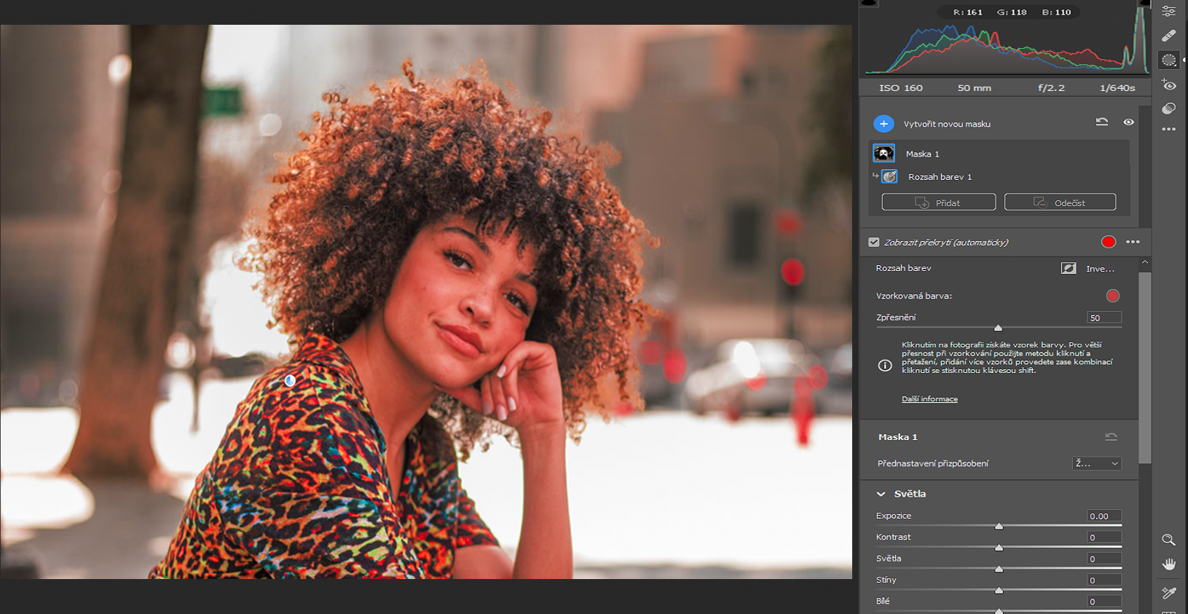
Task: Click the Zpřesnění value field 50
Action: pos(1104,318)
